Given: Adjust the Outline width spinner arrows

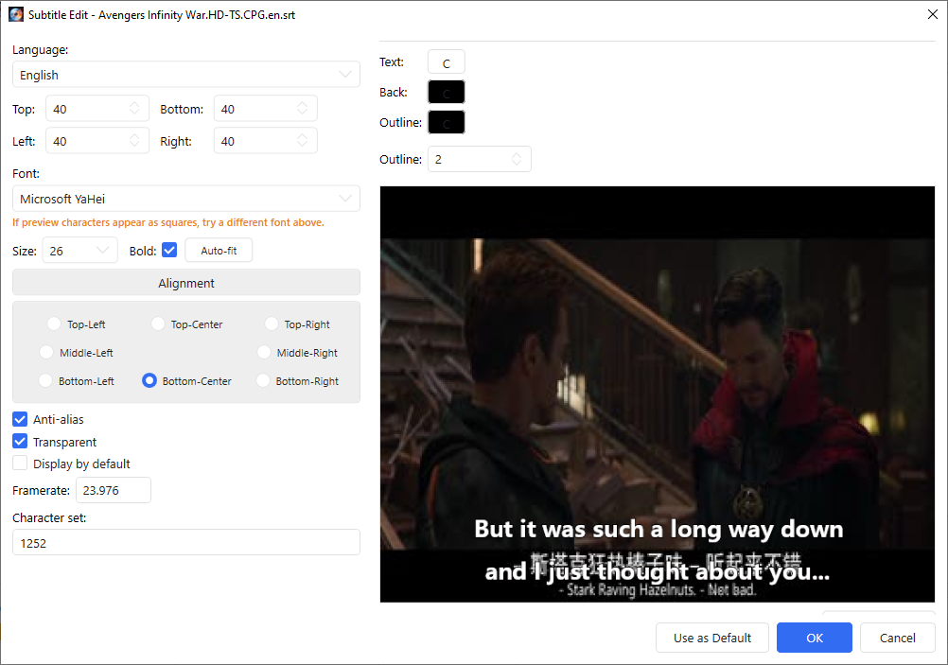Looking at the screenshot, I should coord(517,158).
